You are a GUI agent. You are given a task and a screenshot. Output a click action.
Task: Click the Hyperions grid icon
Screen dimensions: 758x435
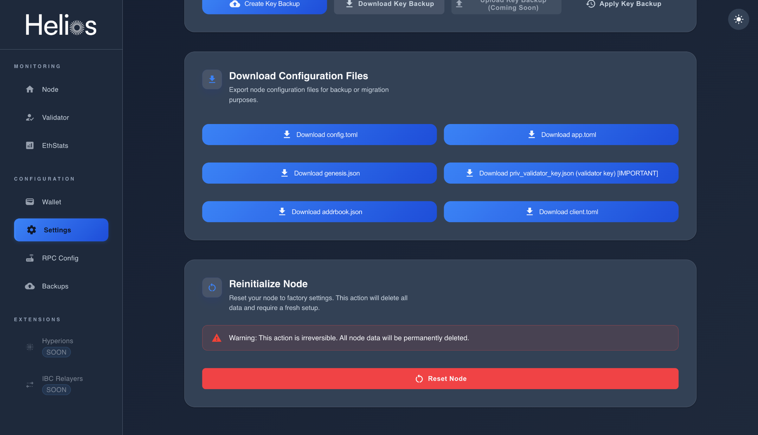[x=30, y=347]
